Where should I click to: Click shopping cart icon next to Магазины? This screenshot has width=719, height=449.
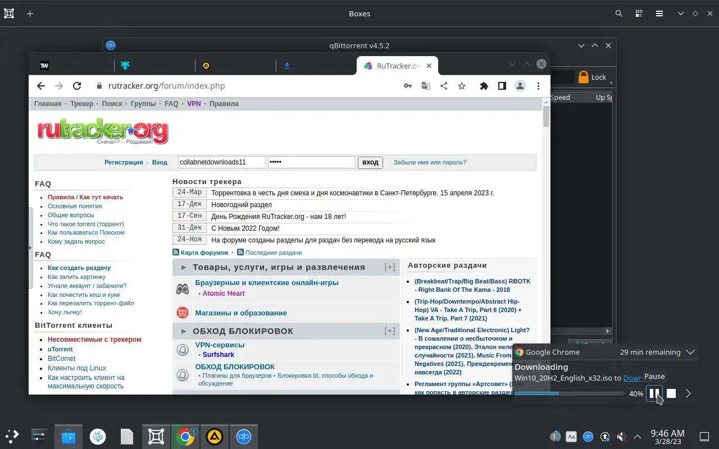[183, 313]
